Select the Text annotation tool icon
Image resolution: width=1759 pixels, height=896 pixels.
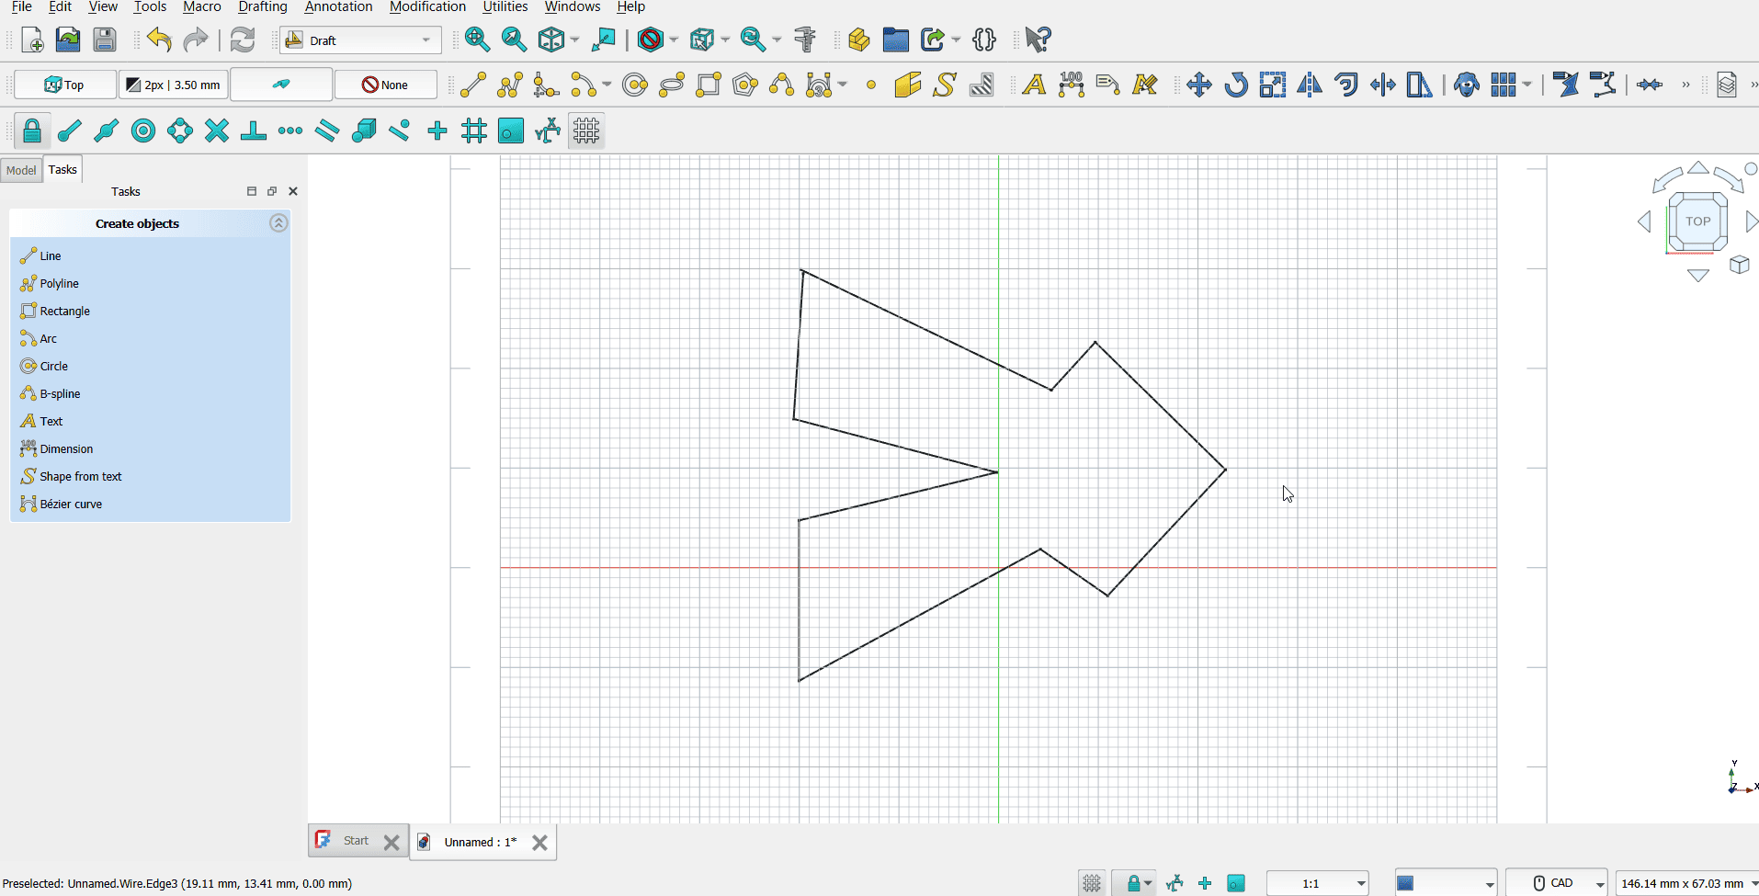click(x=1034, y=85)
